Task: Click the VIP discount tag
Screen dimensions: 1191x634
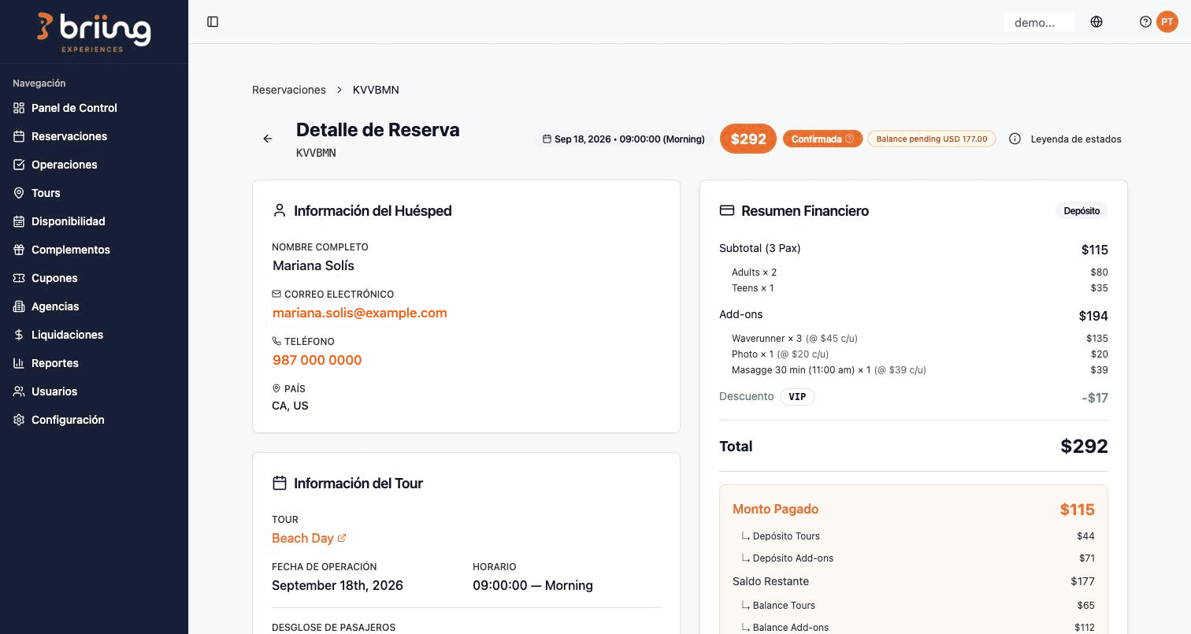Action: [797, 396]
